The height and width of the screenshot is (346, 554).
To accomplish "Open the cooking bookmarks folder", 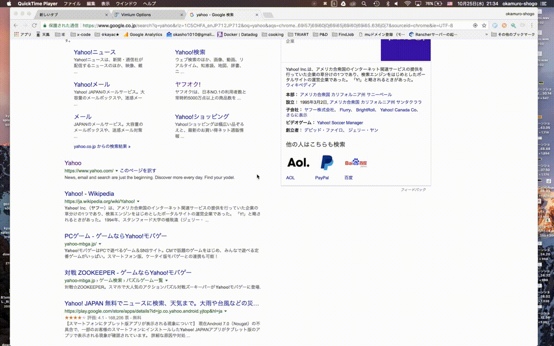I will pos(273,35).
